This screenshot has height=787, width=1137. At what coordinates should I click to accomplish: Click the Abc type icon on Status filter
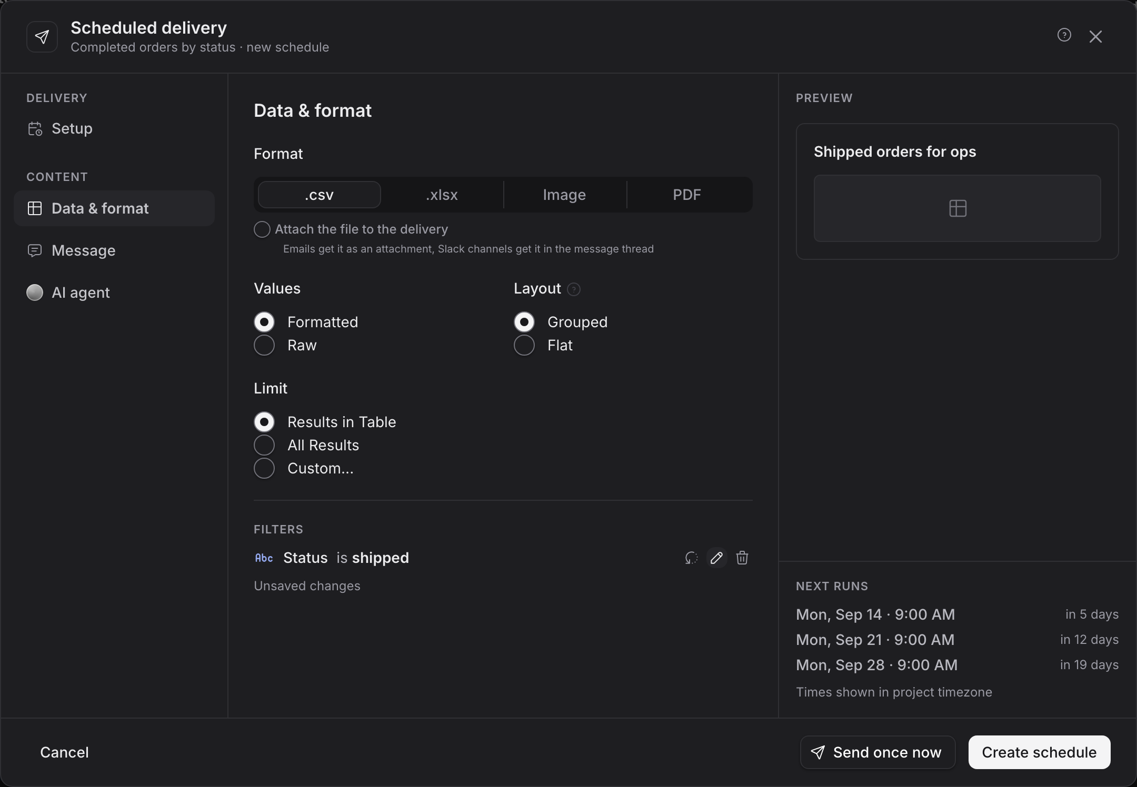264,558
